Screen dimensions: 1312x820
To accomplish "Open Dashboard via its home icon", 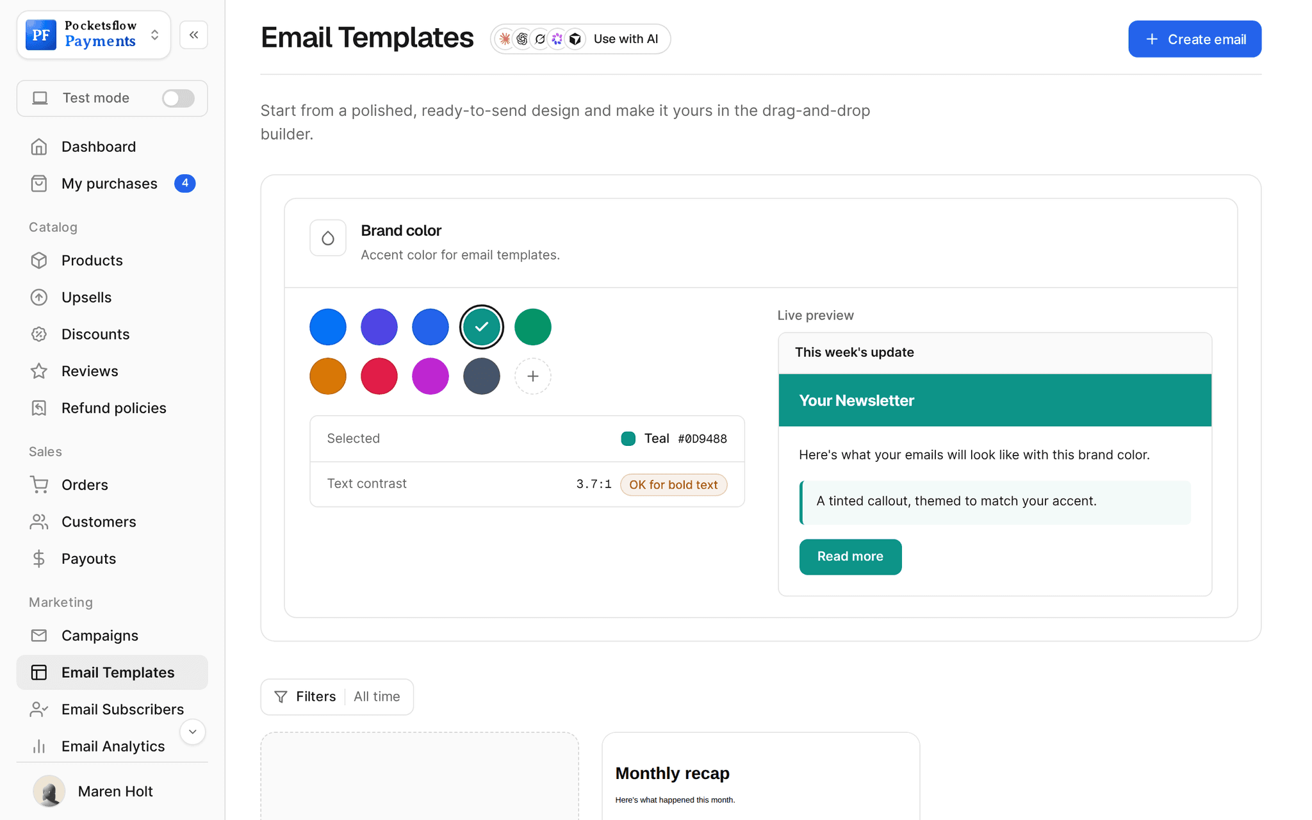I will click(x=39, y=147).
